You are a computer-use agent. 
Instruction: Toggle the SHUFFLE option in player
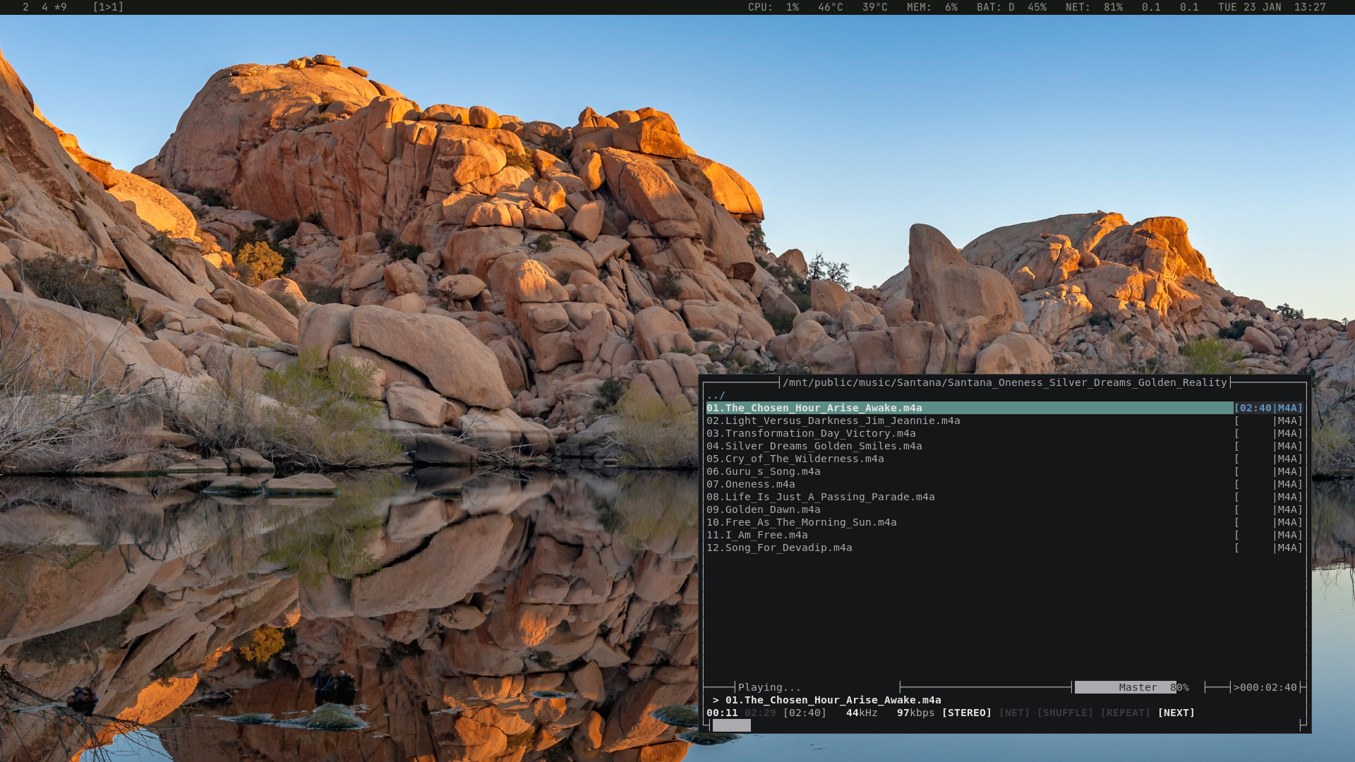coord(1064,713)
